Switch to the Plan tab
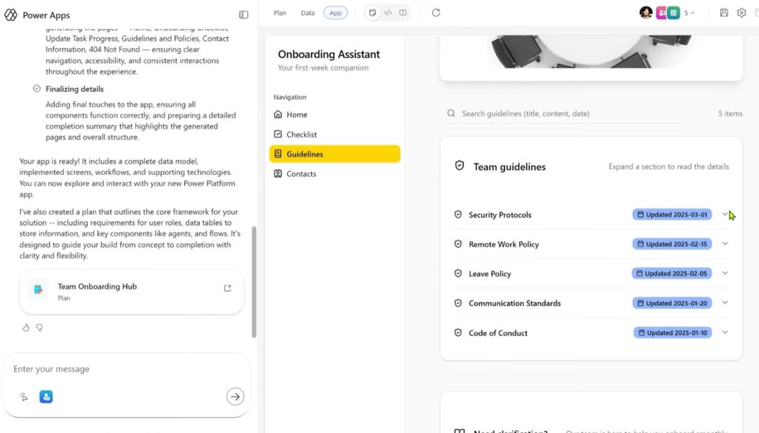 280,13
